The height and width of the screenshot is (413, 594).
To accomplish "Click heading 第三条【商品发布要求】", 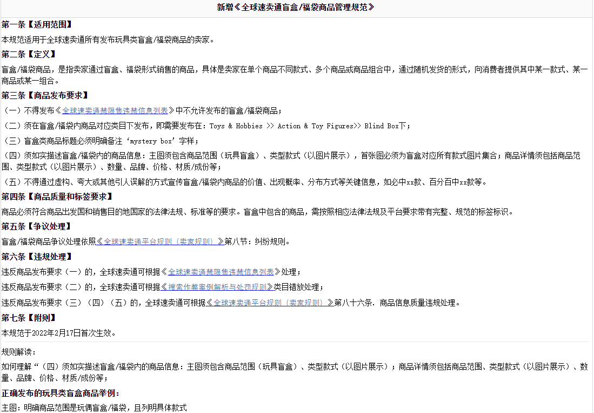I will pyautogui.click(x=45, y=95).
